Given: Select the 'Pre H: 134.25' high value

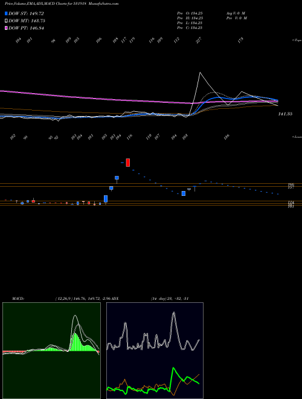Looking at the screenshot, I should pyautogui.click(x=190, y=18).
